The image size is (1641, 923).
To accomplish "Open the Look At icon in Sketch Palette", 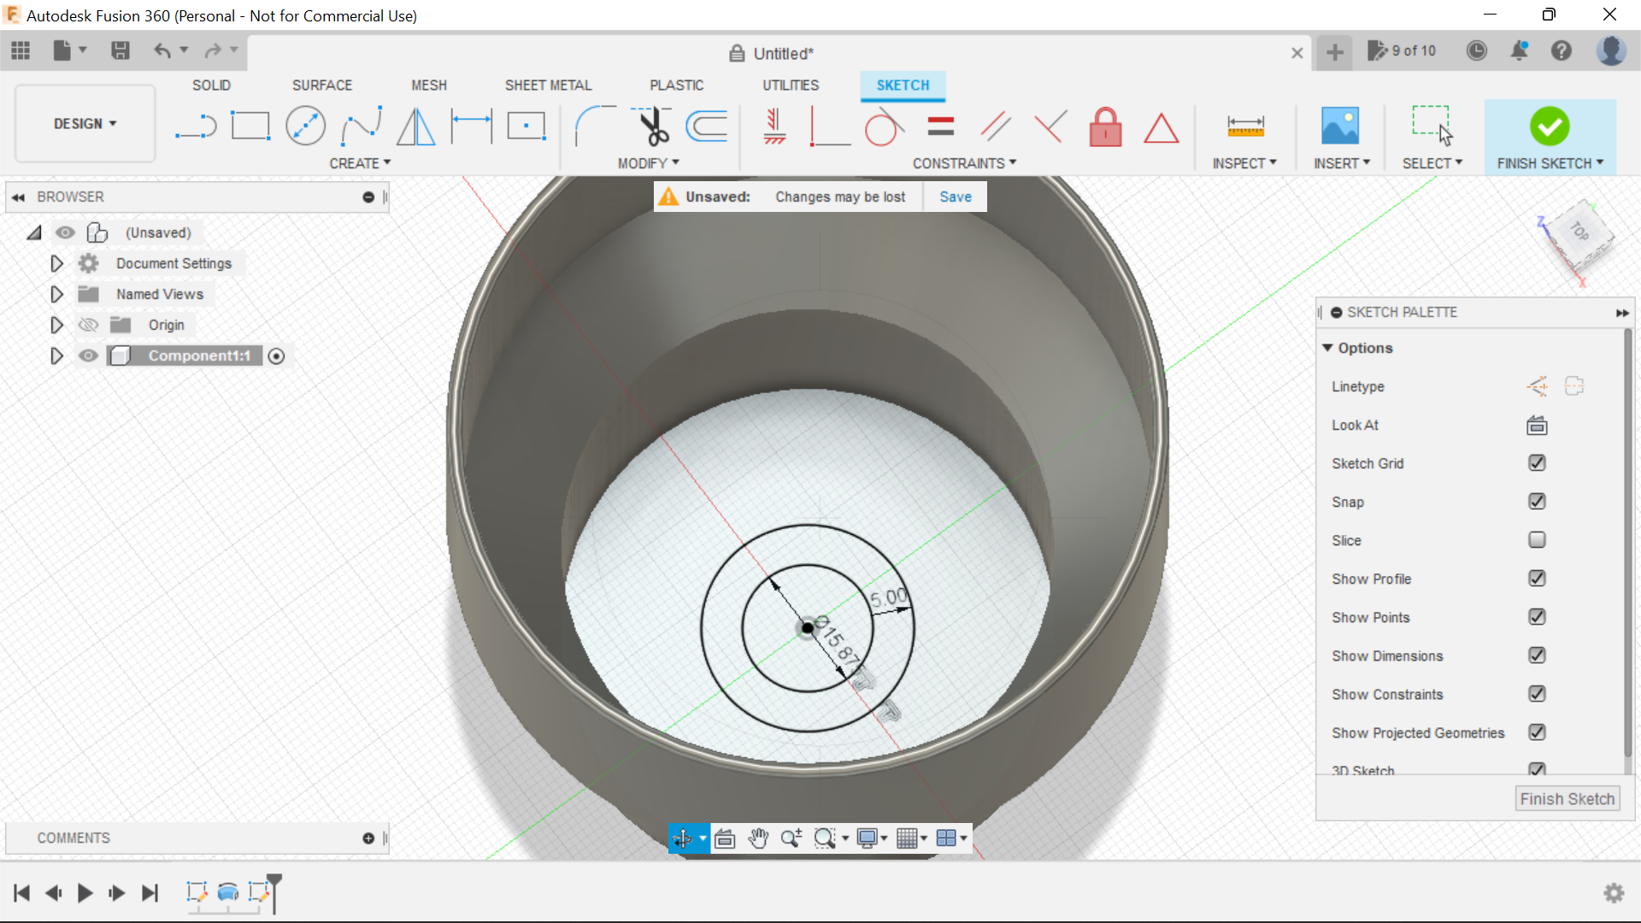I will (1536, 425).
